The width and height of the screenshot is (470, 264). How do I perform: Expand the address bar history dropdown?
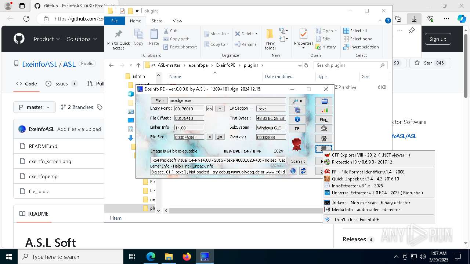pos(300,65)
